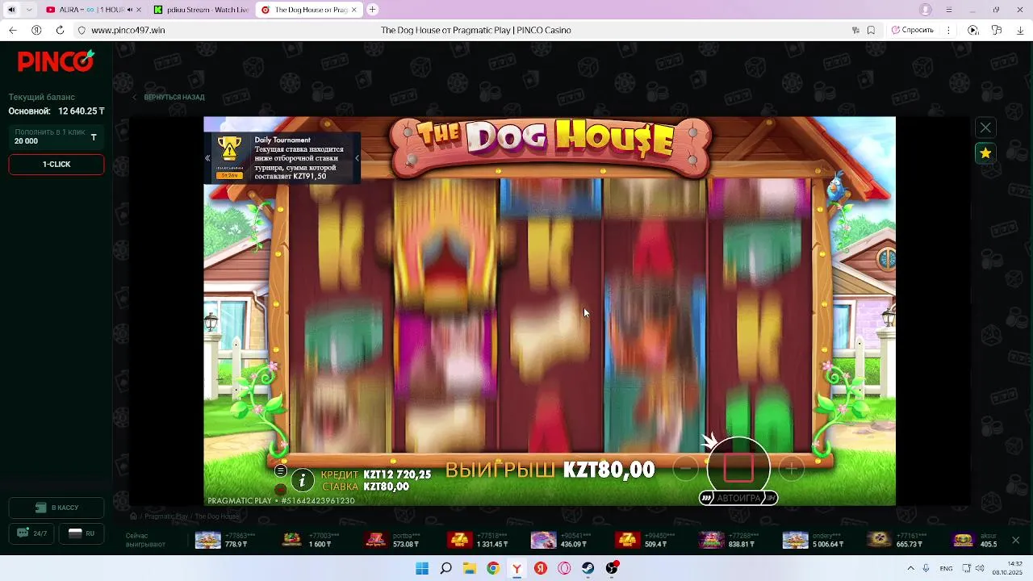Open winner +99450*** 509.4 ₸ thumbnail
Screen dimensions: 1033x581
(628, 540)
